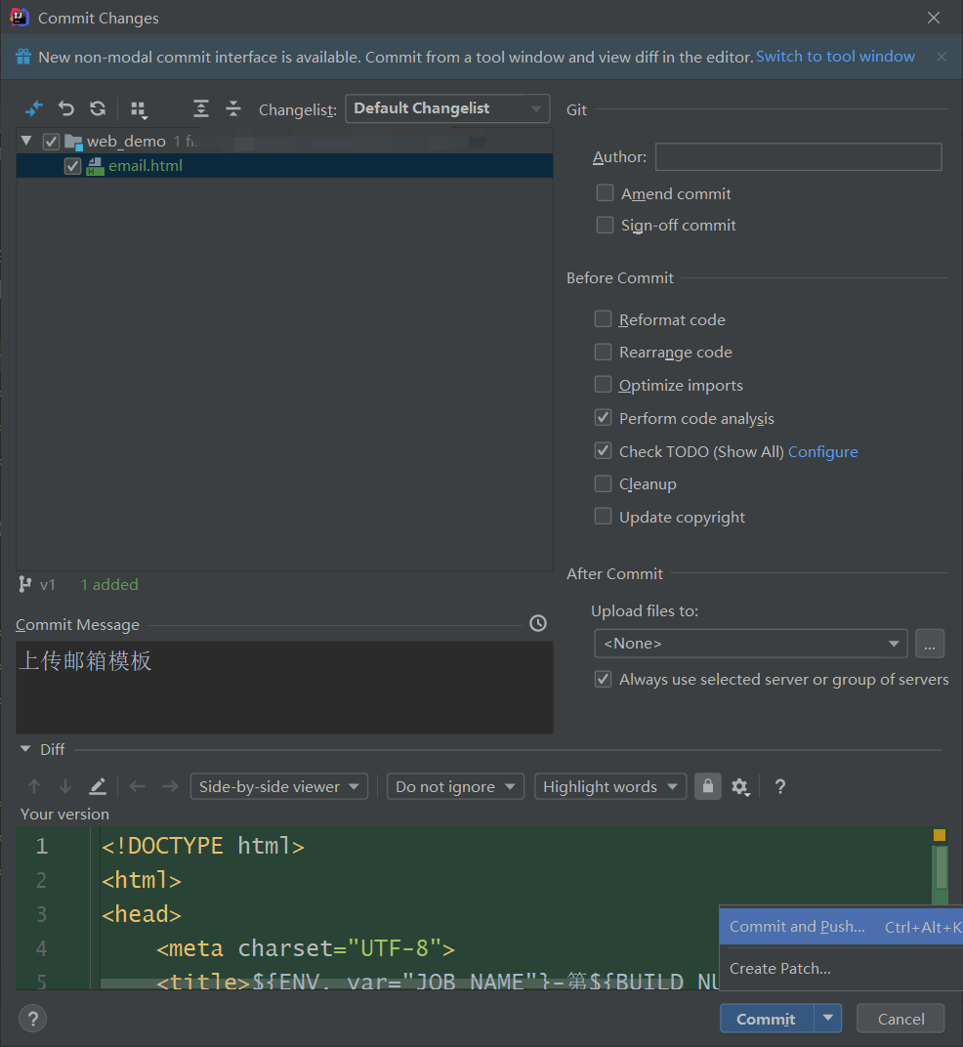Open the Group By icon menu
This screenshot has width=963, height=1047.
(x=139, y=109)
